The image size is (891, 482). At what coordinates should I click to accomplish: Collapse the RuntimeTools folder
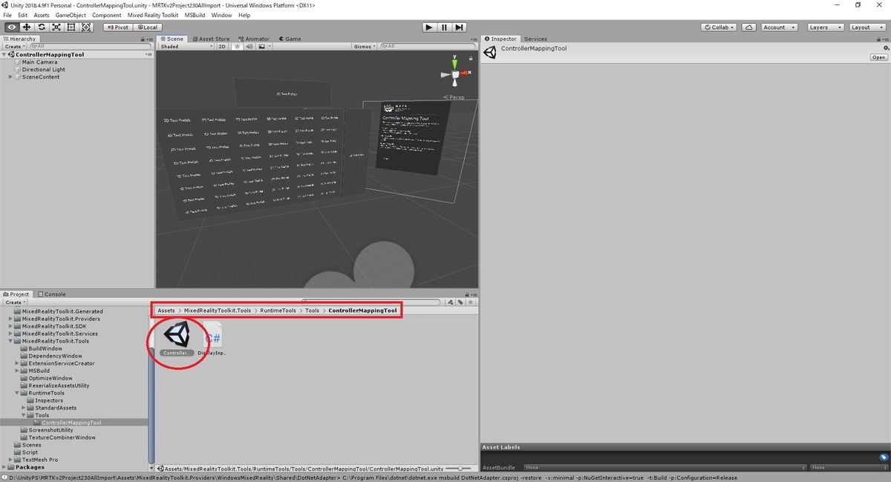17,393
